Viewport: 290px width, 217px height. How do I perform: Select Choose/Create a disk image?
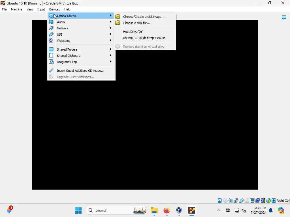click(145, 17)
